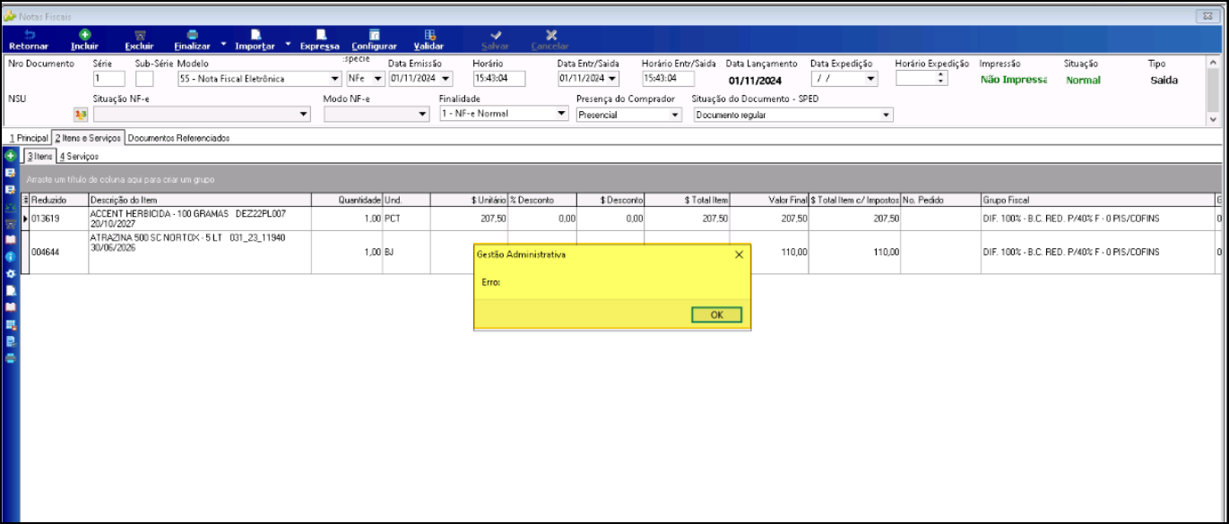Screen dimensions: 1229x524
Task: Click the header panel scrollbar down arrow
Action: click(1214, 118)
